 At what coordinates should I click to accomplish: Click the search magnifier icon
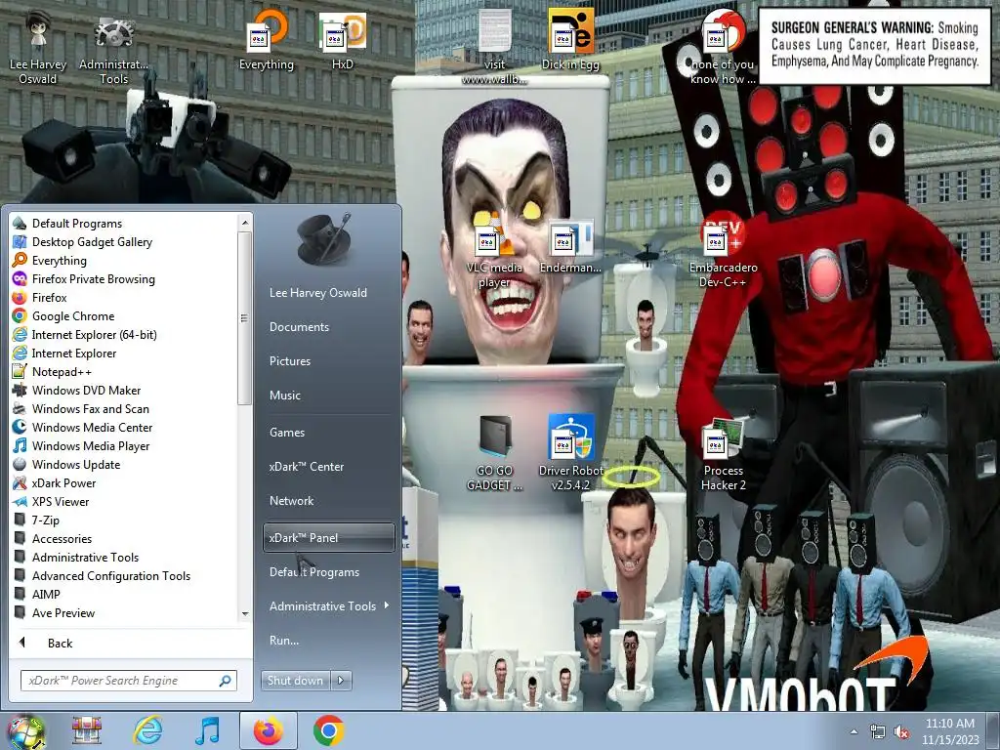pos(226,681)
